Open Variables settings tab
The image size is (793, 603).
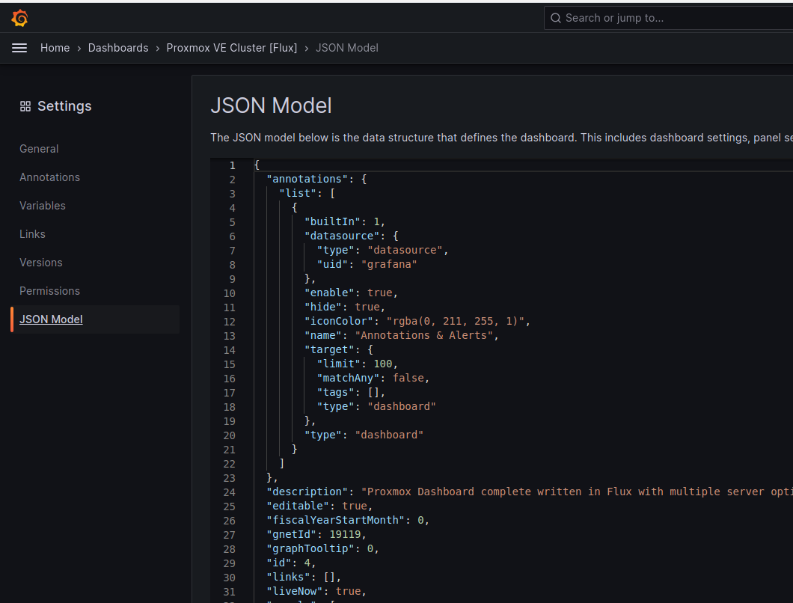[x=43, y=206]
